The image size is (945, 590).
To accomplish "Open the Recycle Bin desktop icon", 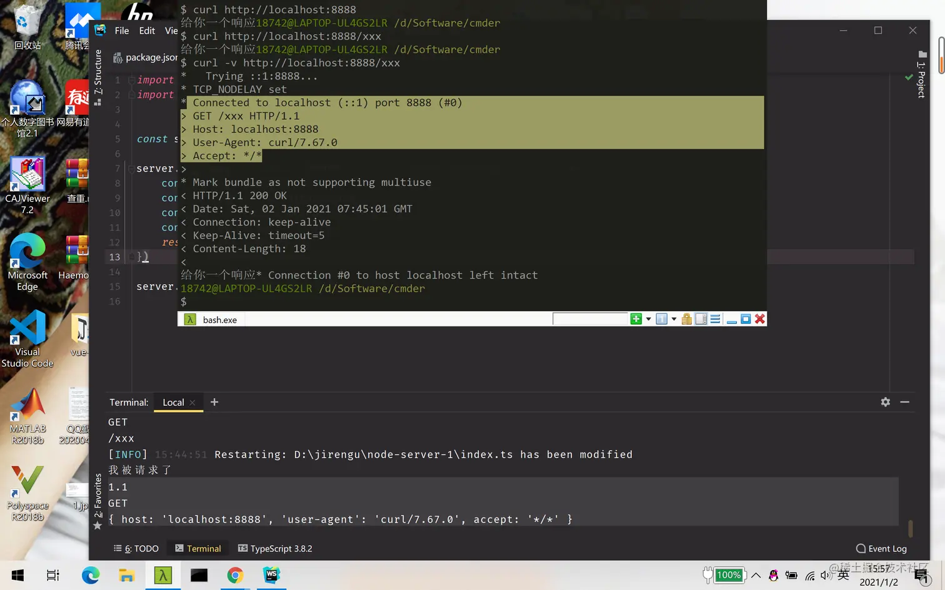I will pyautogui.click(x=27, y=27).
